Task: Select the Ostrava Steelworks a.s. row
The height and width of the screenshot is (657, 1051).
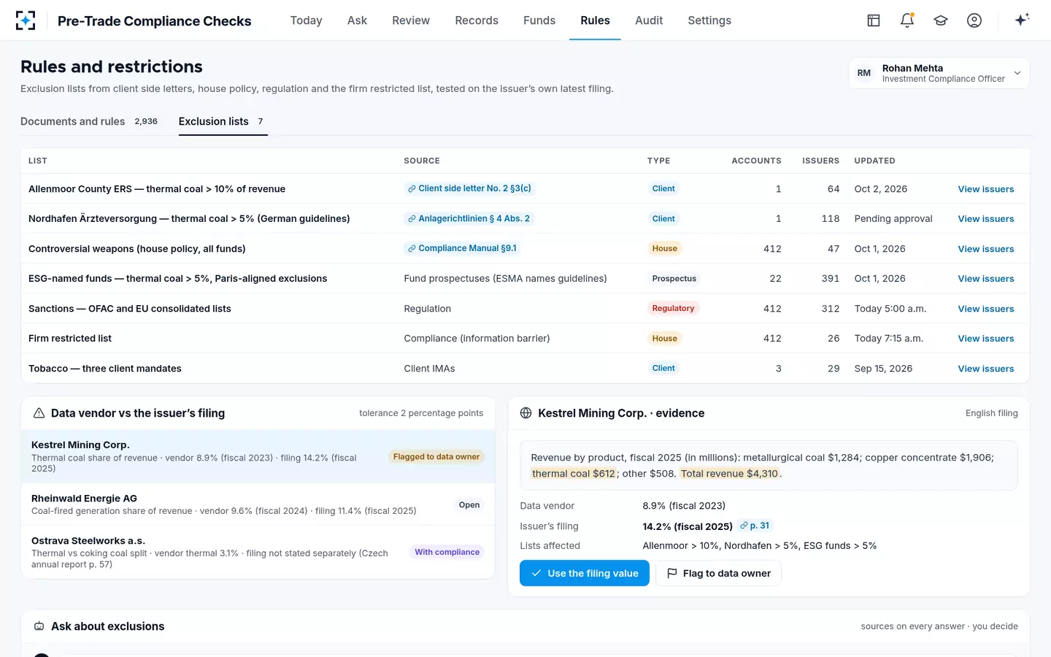Action: (x=258, y=552)
